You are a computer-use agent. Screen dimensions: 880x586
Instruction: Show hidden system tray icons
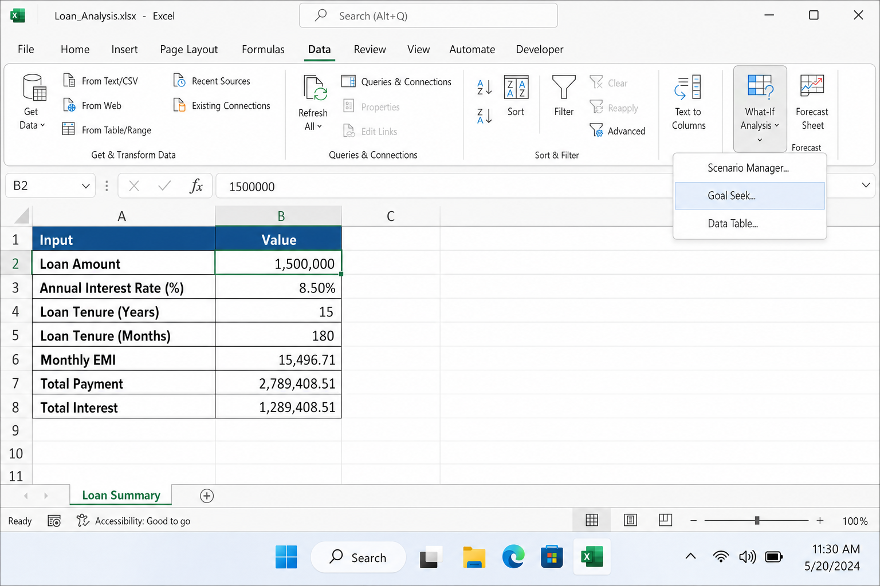(691, 556)
